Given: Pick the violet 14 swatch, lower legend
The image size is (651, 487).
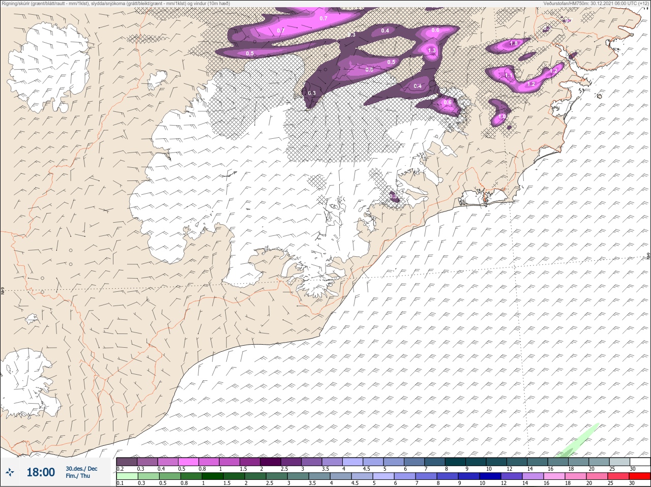Looking at the screenshot, I should coord(532,476).
